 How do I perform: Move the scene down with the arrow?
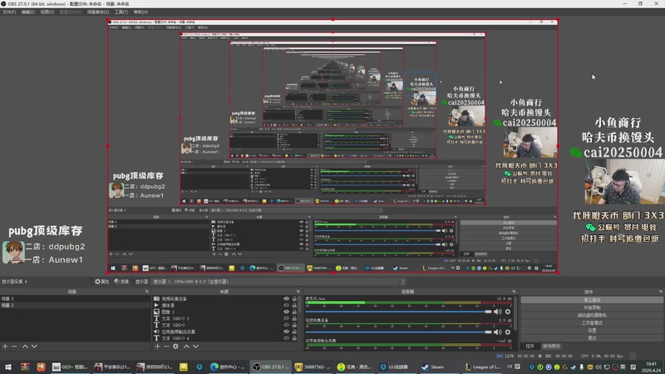coord(34,347)
